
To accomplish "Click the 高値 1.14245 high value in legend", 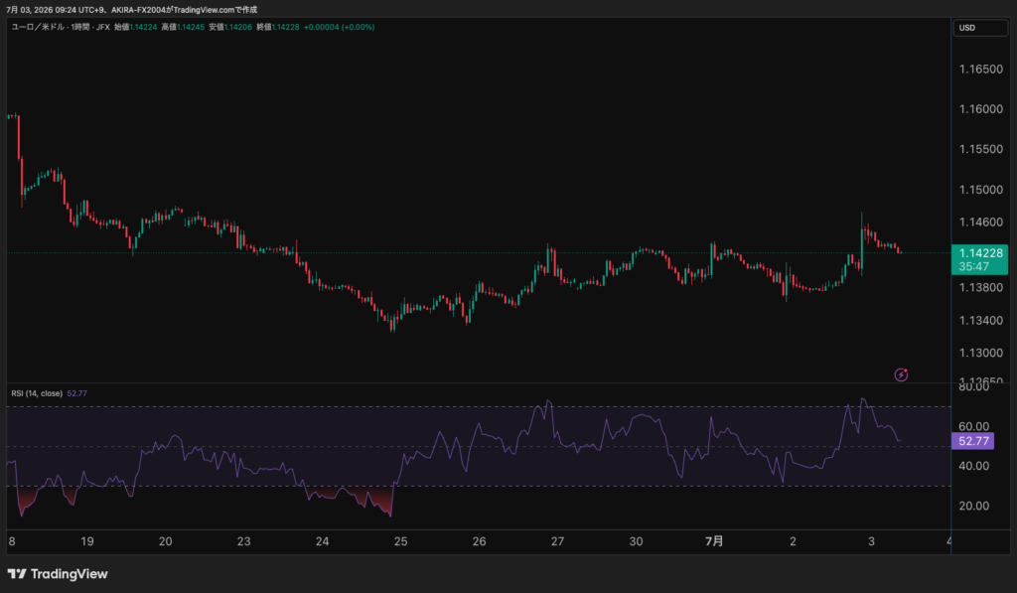I will coord(183,27).
